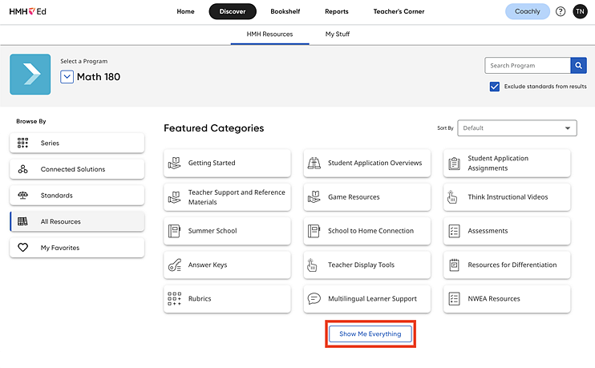Select the Discover menu item

click(233, 11)
